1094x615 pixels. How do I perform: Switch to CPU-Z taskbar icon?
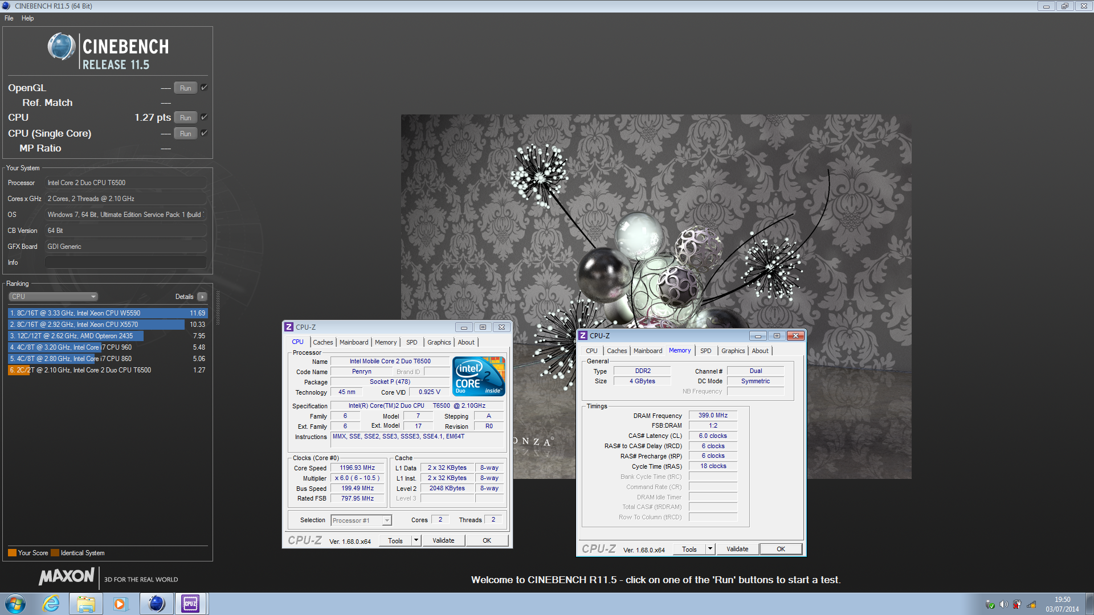(190, 604)
